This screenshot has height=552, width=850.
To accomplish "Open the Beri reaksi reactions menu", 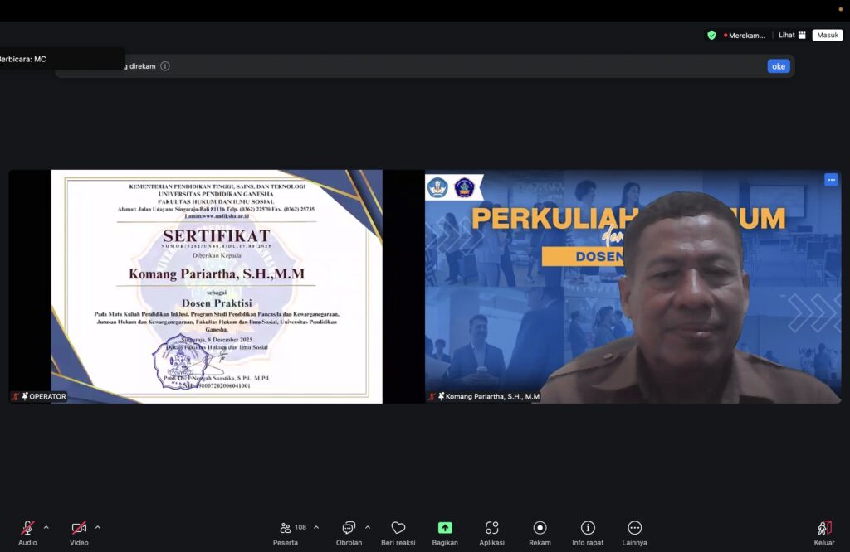I will click(x=398, y=528).
